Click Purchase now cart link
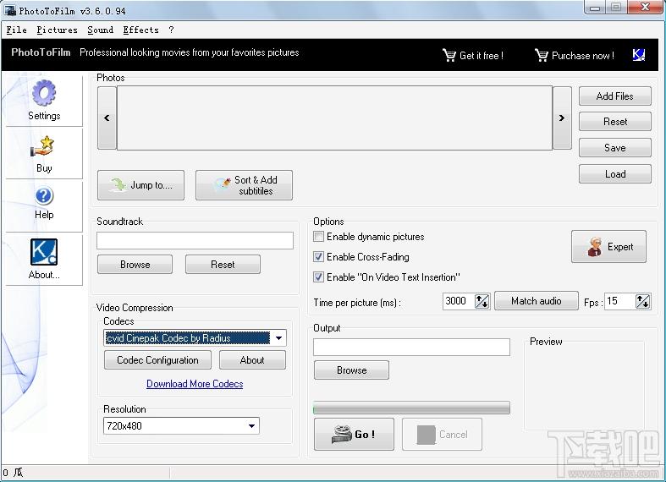Screen dimensions: 666x482 (575, 56)
